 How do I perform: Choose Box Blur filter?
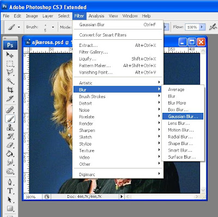[183, 110]
